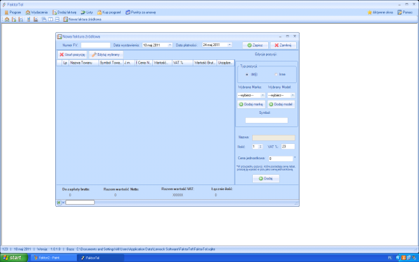Click the Cena jednostkowa input field
419x262 pixels.
(281, 159)
